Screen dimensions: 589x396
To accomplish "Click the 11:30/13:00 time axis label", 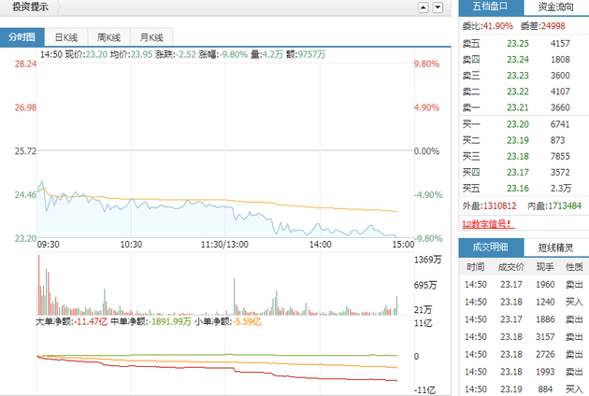I will pyautogui.click(x=224, y=245).
